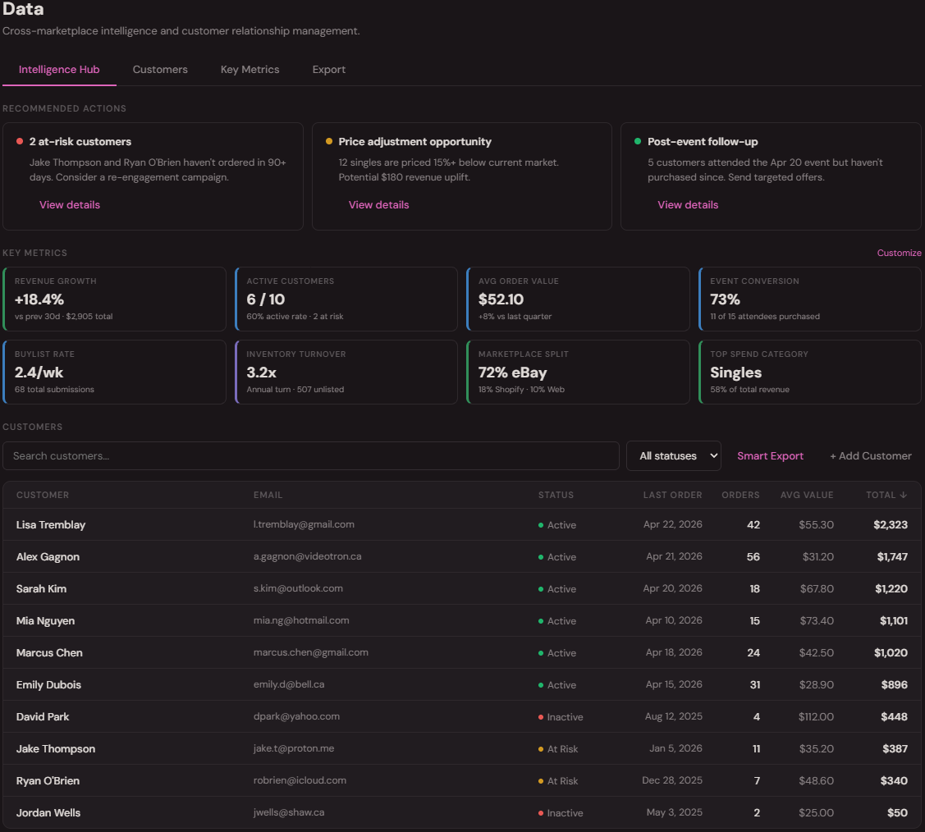Screen dimensions: 925x832
Task: Click email robrien@icloud.com
Action: [300, 780]
